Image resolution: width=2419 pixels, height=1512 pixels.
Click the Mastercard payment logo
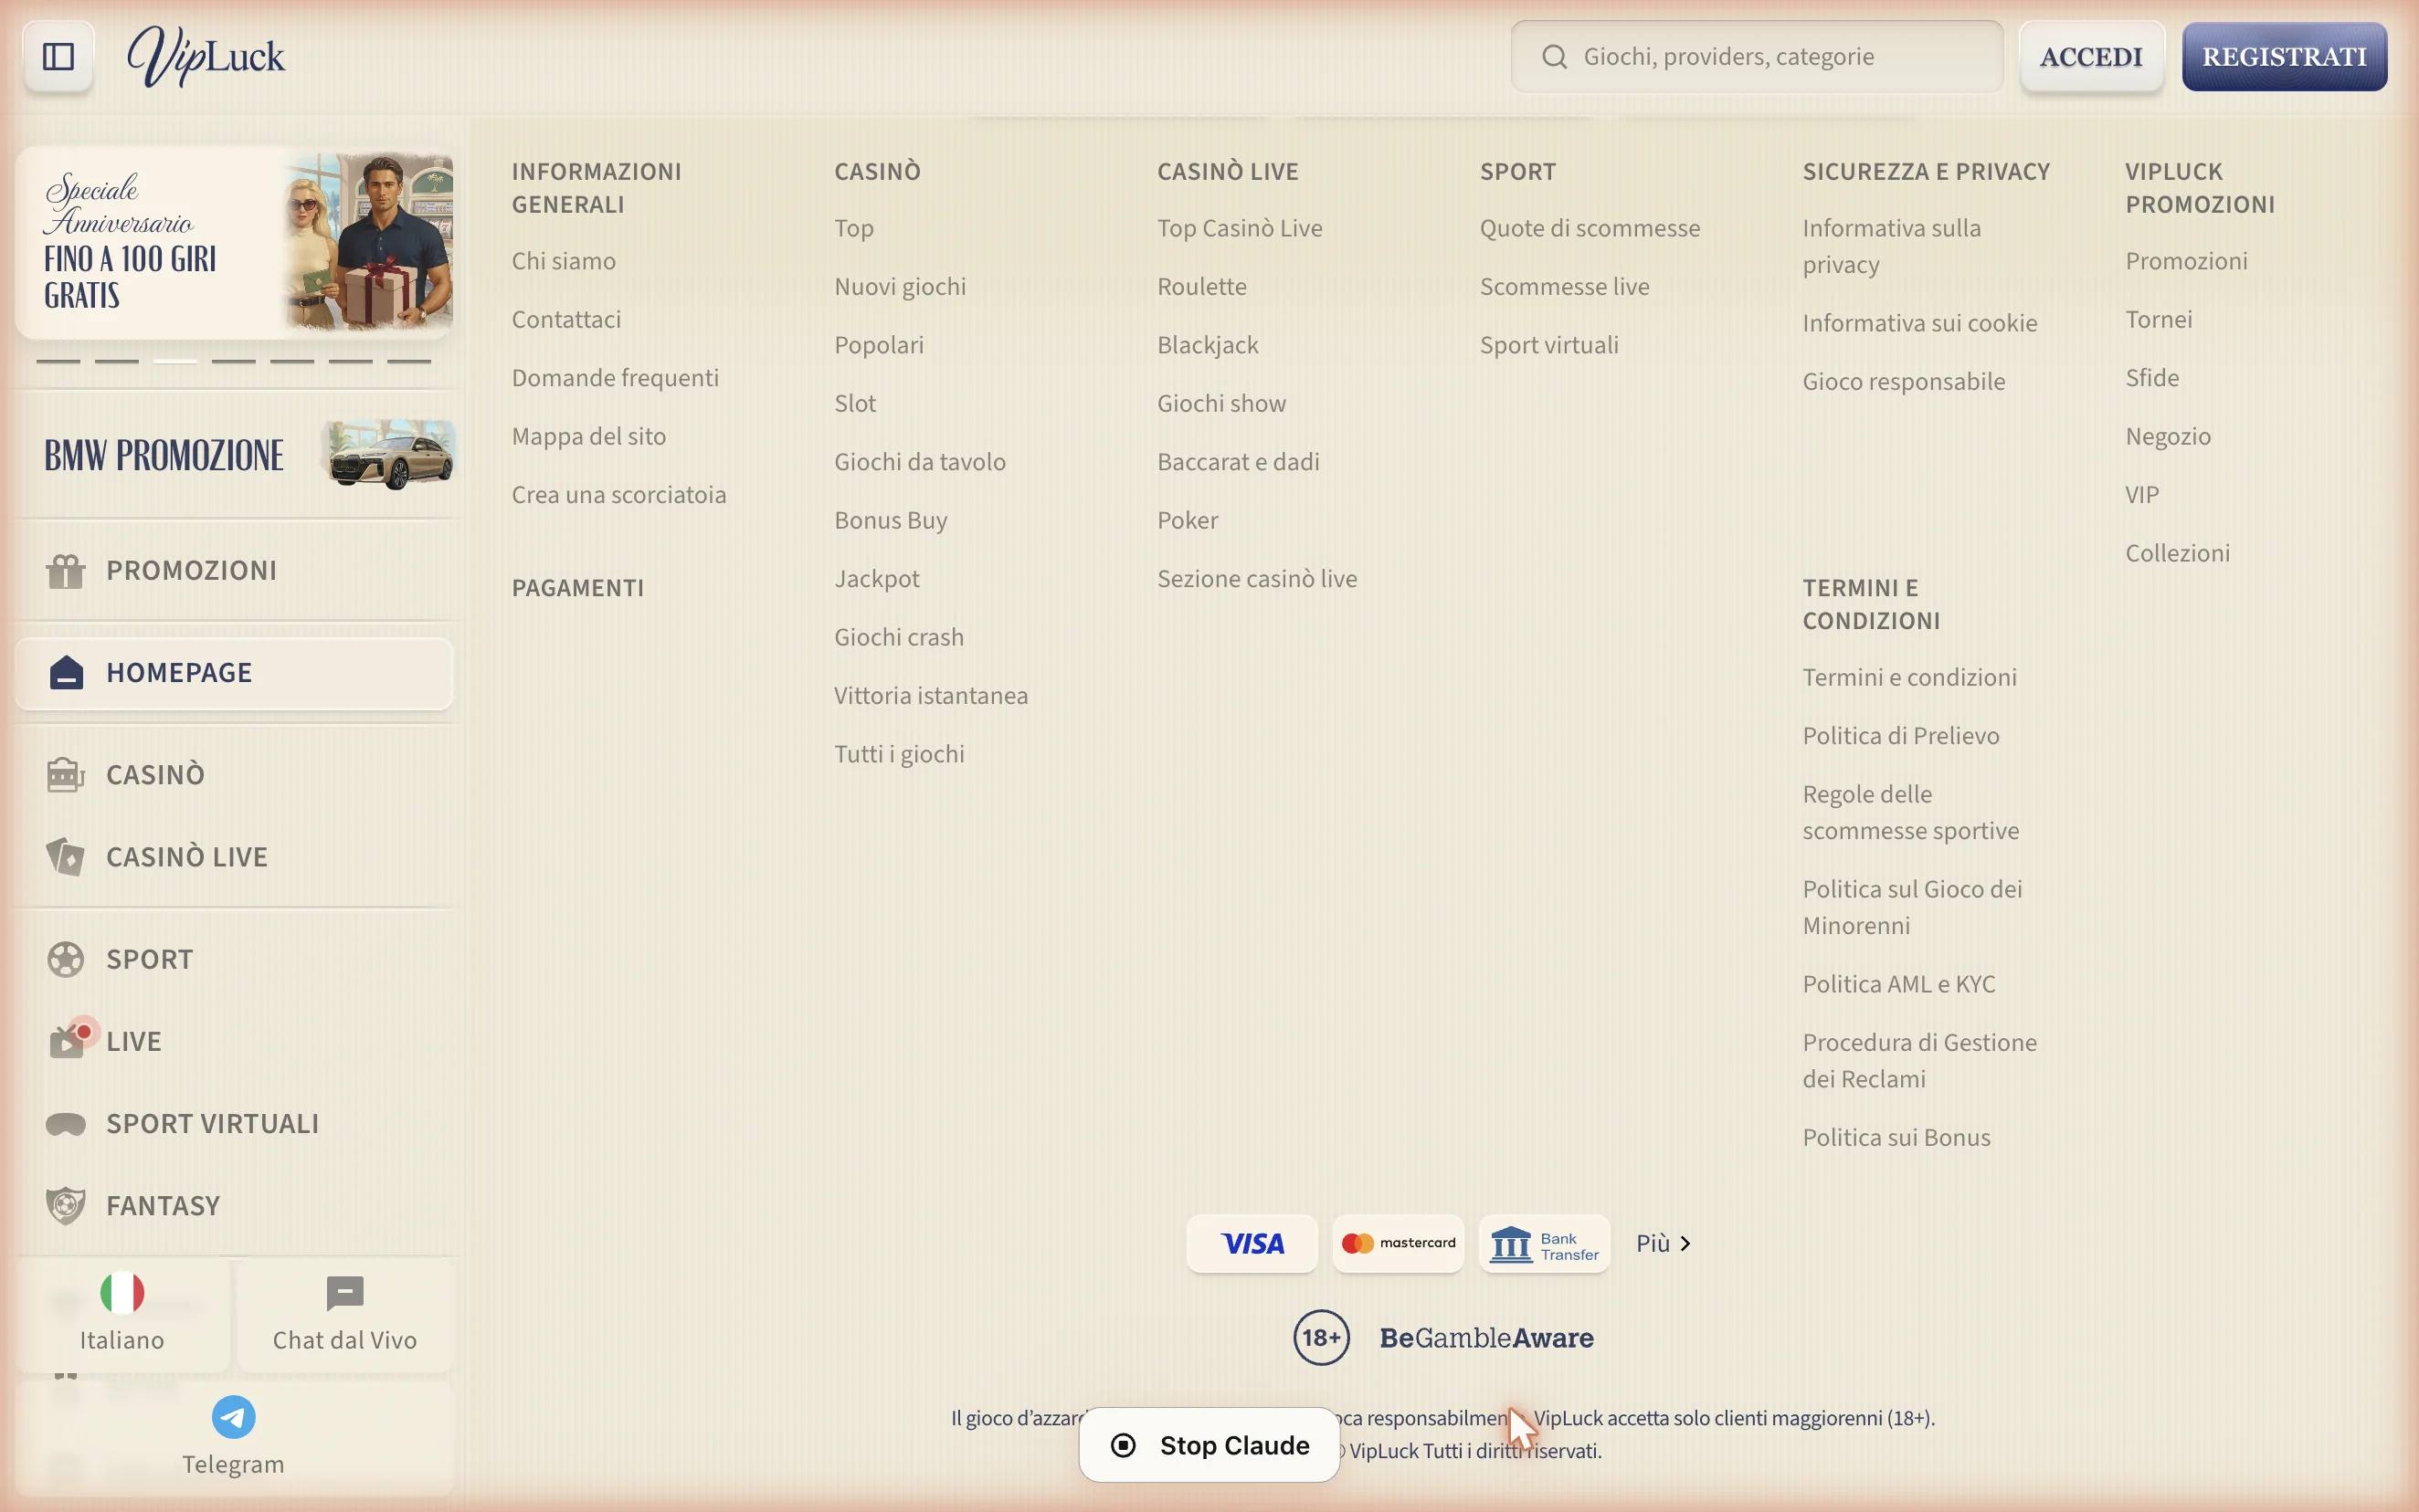pyautogui.click(x=1398, y=1243)
